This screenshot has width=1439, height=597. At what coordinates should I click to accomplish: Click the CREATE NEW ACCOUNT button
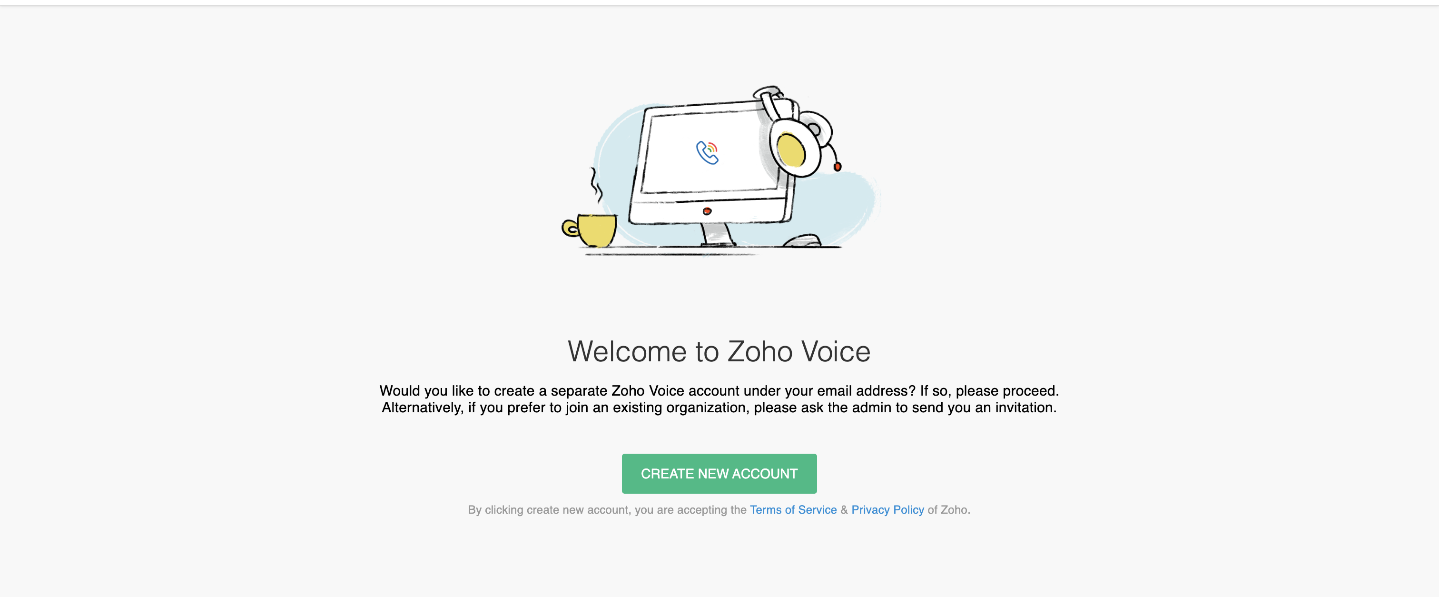(719, 474)
